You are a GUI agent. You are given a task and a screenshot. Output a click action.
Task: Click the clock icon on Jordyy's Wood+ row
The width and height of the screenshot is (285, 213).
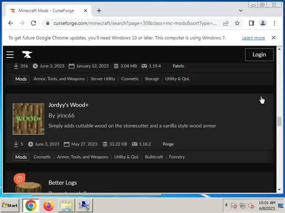pyautogui.click(x=31, y=144)
